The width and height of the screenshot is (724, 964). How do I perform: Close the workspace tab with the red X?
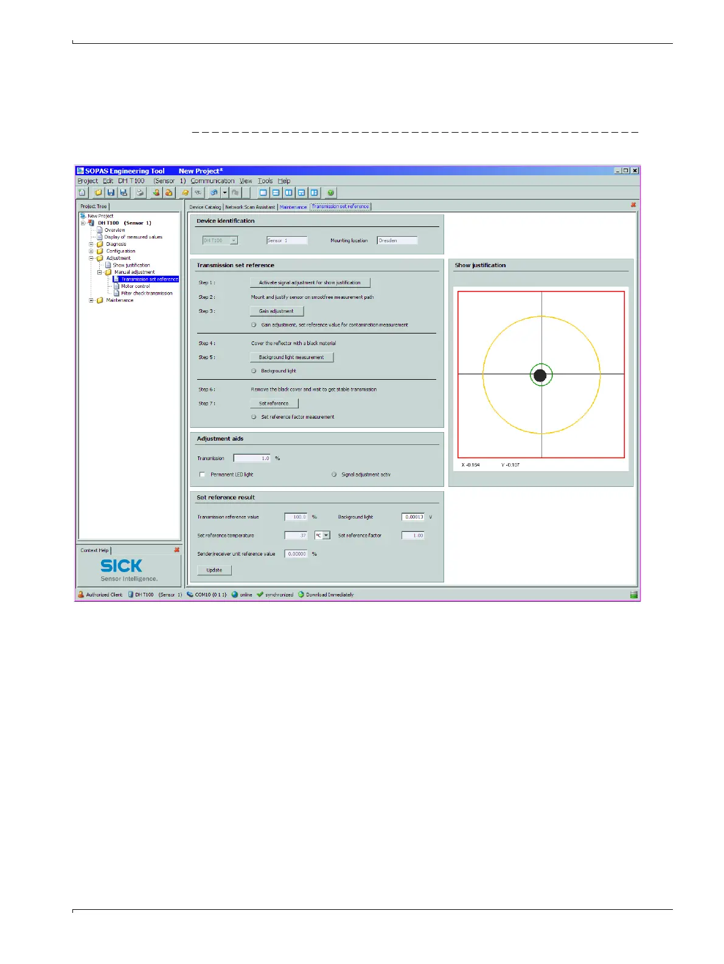(633, 205)
